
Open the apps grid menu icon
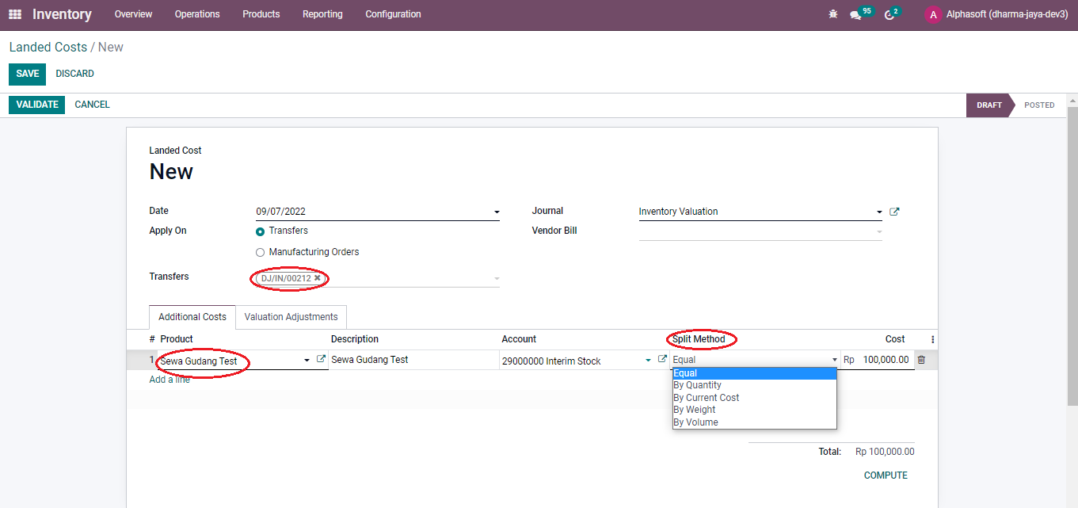click(15, 14)
